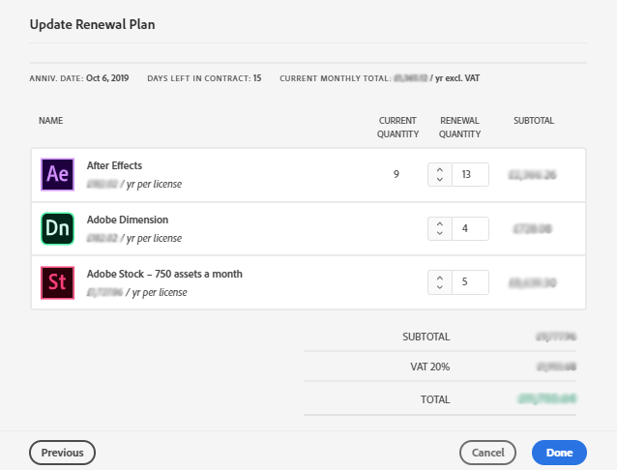Select Adobe Stock 750 assets row title

click(x=164, y=274)
